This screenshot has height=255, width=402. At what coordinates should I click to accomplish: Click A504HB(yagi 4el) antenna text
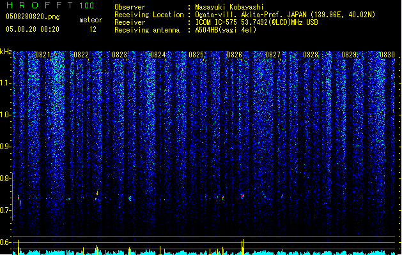[x=226, y=30]
